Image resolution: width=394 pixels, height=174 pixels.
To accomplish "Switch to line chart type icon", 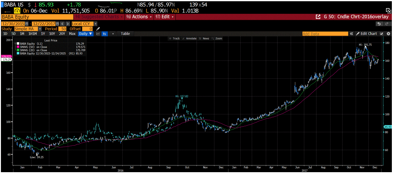I will tap(98, 34).
